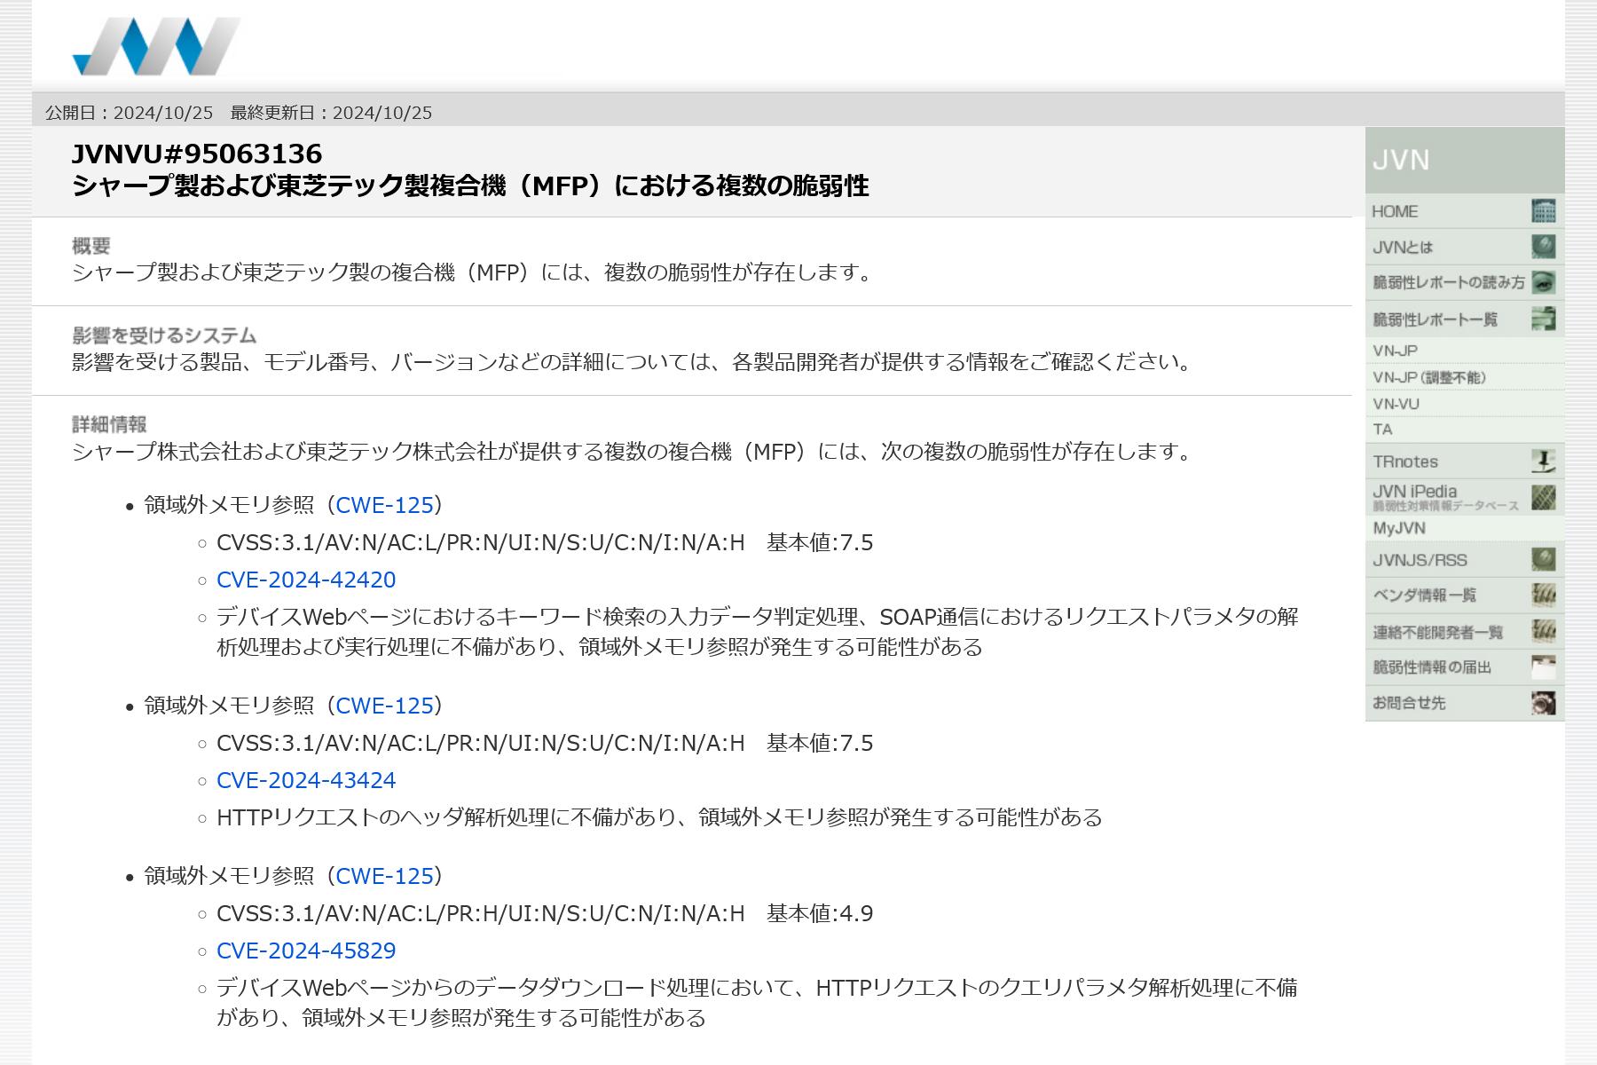Click the icon beside JVN iPedia
Viewport: 1597px width, 1065px height.
1544,497
